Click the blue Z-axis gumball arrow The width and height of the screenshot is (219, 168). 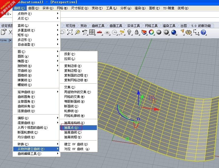tap(138, 92)
